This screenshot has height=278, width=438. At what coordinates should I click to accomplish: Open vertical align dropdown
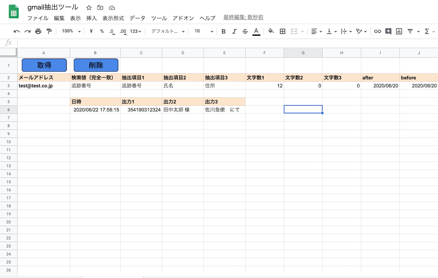click(332, 32)
